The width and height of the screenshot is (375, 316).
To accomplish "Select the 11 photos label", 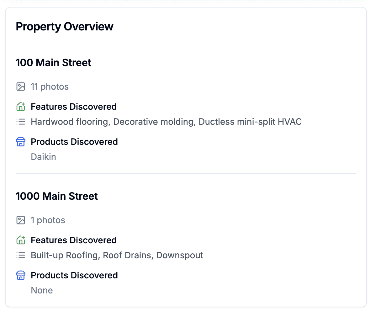I will pyautogui.click(x=50, y=87).
